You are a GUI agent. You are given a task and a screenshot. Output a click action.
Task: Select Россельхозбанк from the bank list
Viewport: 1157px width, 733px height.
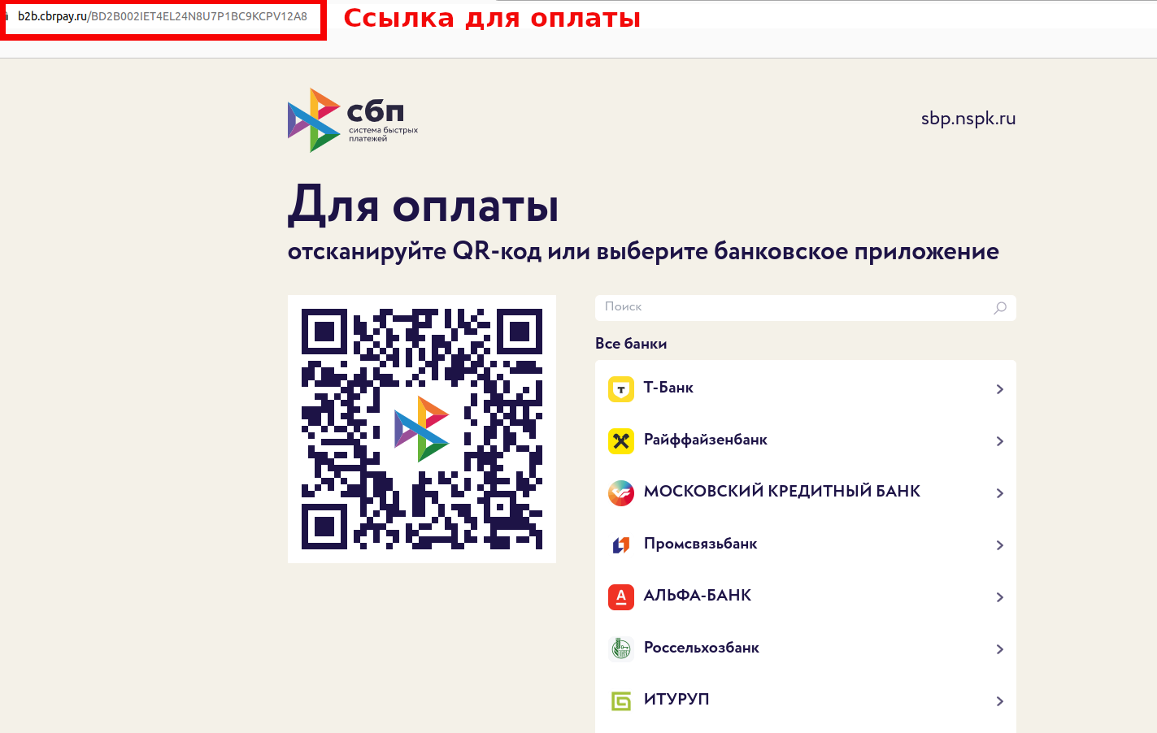701,648
